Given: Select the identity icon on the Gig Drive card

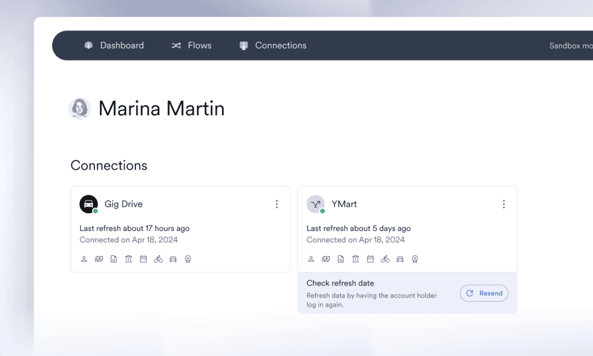Looking at the screenshot, I should (84, 259).
